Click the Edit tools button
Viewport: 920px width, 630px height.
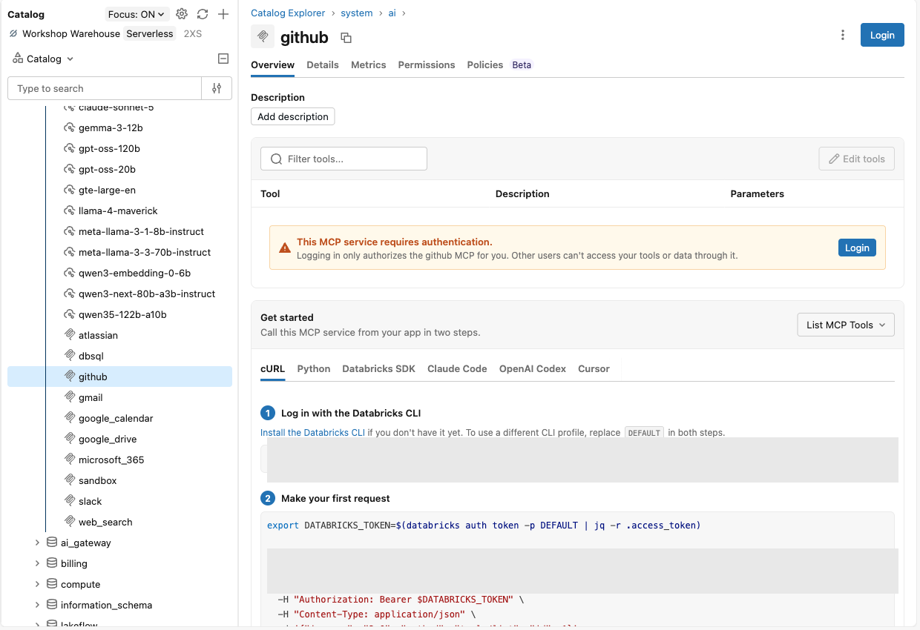pyautogui.click(x=857, y=159)
